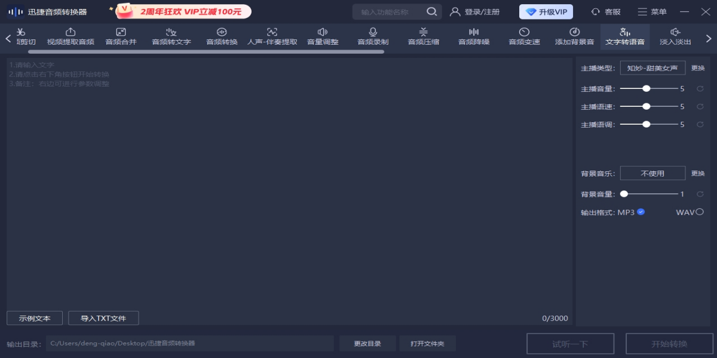Open the 音频录制 recording tool
717x358 pixels.
[373, 36]
